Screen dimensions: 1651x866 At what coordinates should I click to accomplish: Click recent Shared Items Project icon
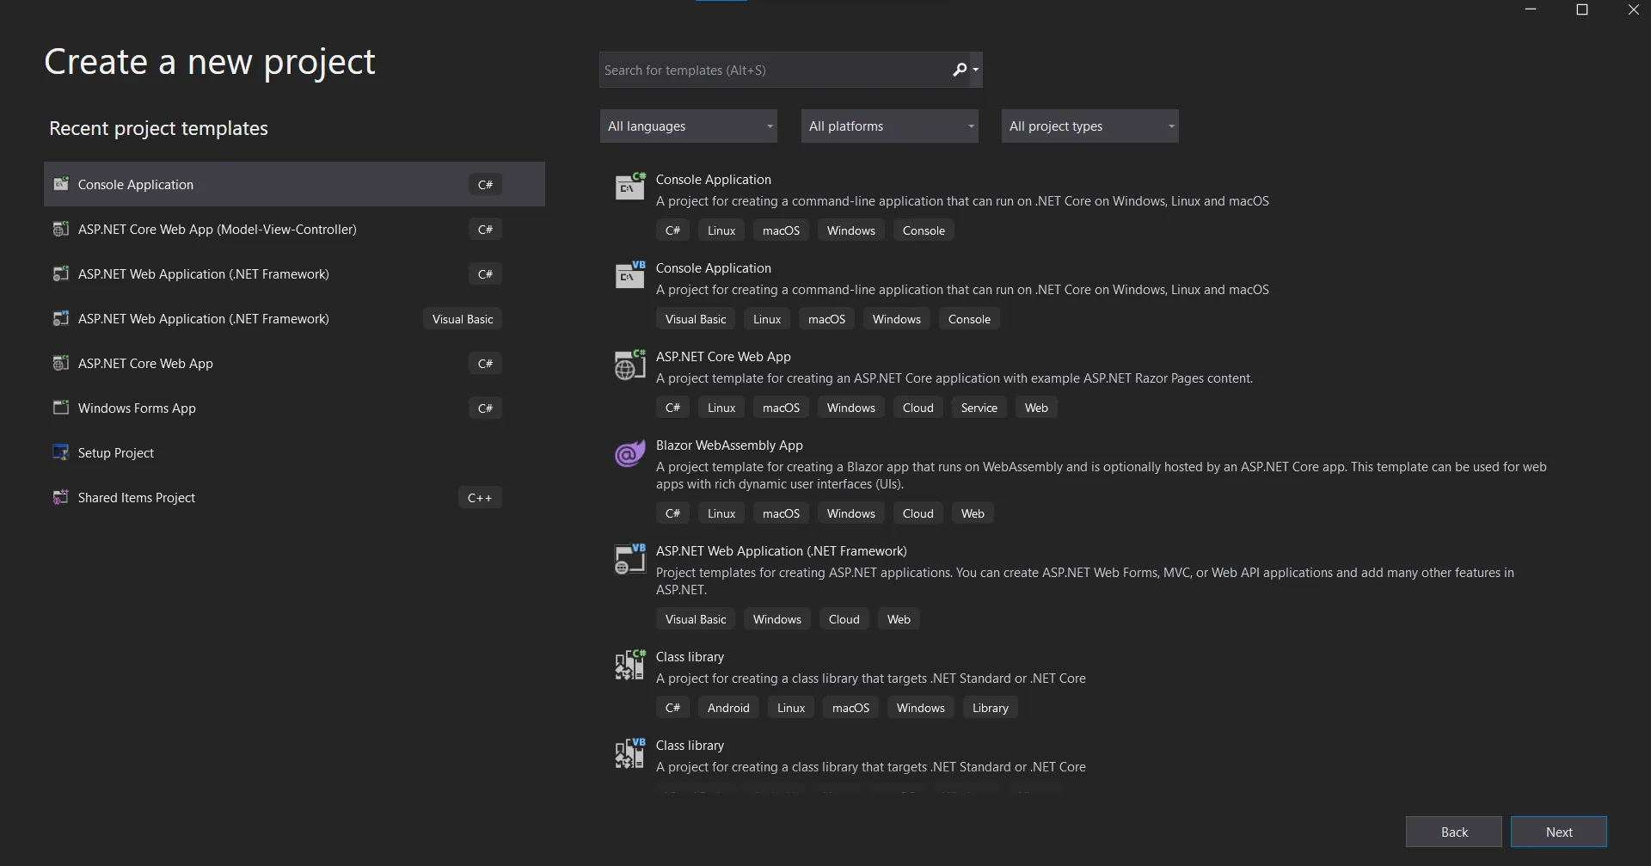[61, 497]
